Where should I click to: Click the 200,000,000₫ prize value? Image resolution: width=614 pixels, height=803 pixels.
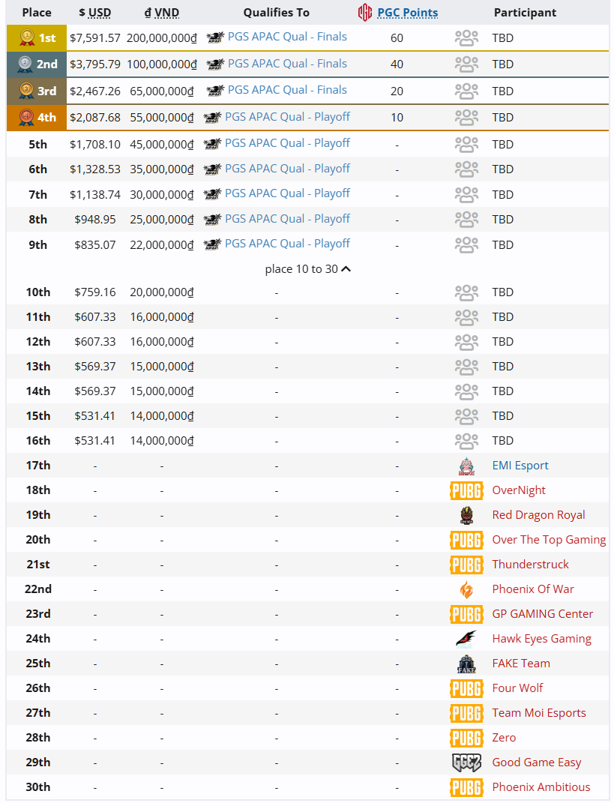pyautogui.click(x=162, y=38)
